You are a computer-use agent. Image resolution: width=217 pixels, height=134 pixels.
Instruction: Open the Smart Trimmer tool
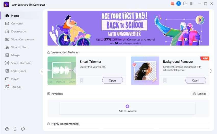tap(112, 81)
